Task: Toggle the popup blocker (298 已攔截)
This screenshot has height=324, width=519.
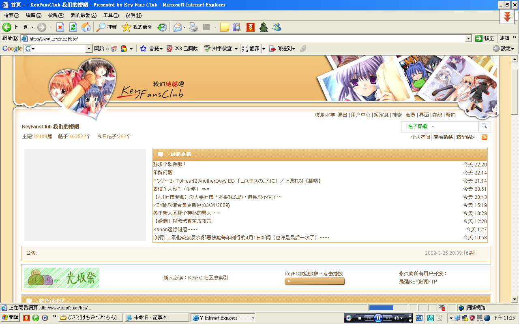Action: point(182,49)
